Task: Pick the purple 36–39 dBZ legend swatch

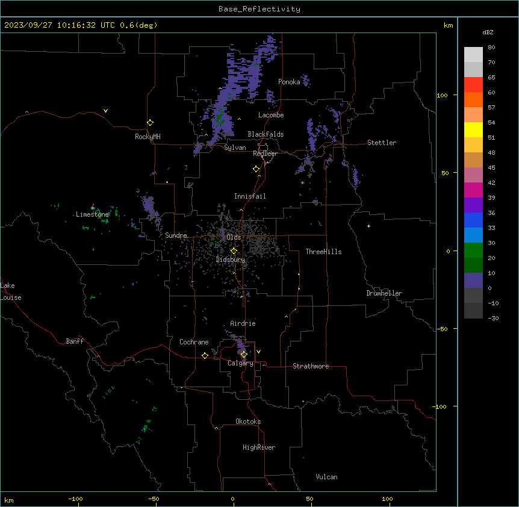Action: pos(473,205)
